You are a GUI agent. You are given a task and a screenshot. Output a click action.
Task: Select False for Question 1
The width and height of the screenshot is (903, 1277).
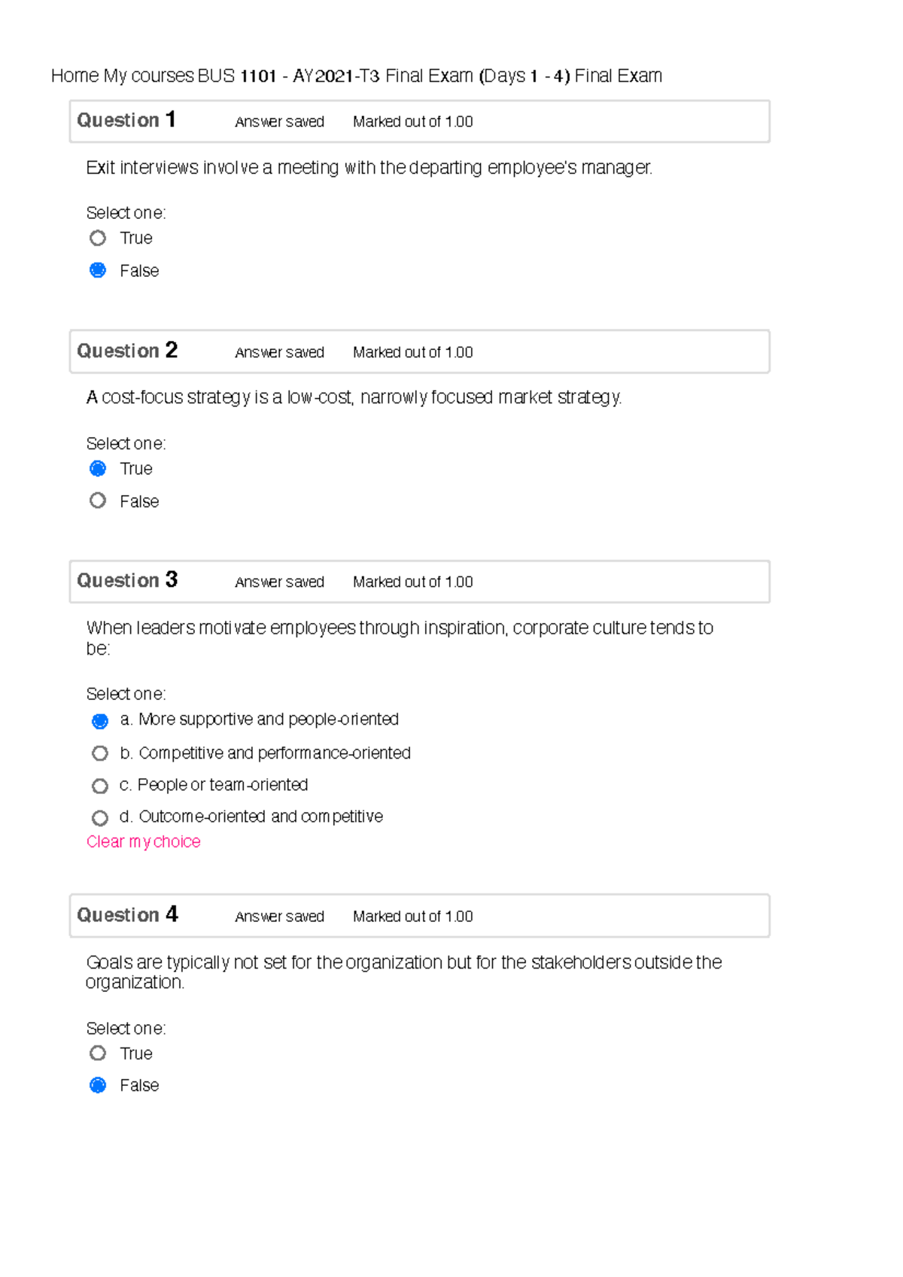pyautogui.click(x=98, y=270)
